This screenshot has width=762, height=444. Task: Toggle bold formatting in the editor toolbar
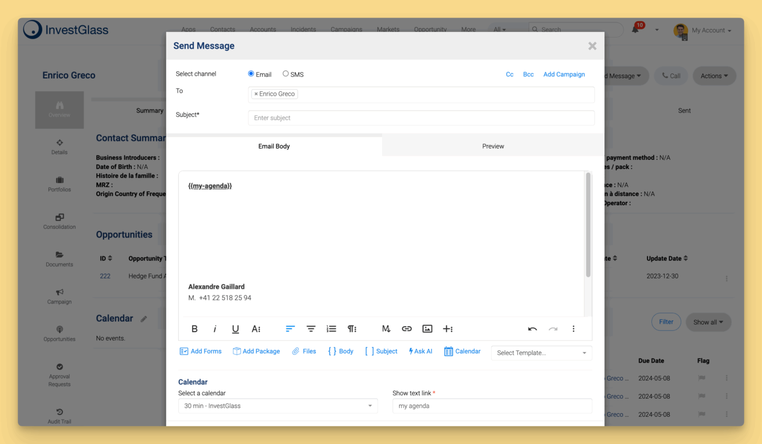tap(194, 329)
